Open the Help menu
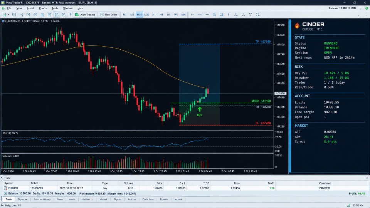Image resolution: width=370 pixels, height=208 pixels. (80, 8)
